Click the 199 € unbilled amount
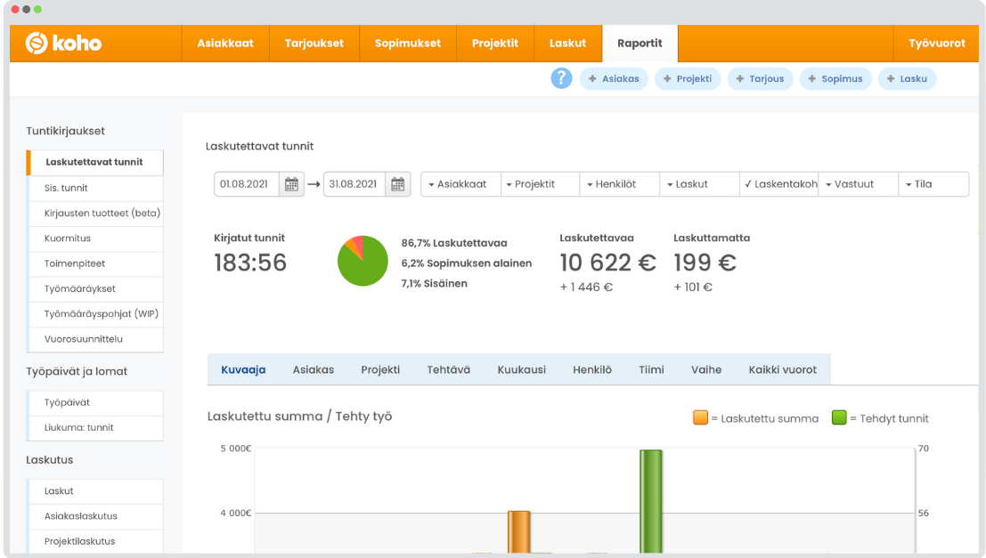Screen dimensions: 986x558 [705, 263]
